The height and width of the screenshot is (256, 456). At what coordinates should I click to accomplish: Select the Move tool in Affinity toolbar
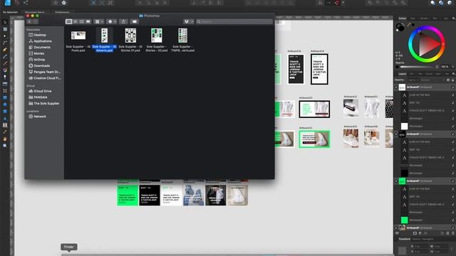(5, 22)
